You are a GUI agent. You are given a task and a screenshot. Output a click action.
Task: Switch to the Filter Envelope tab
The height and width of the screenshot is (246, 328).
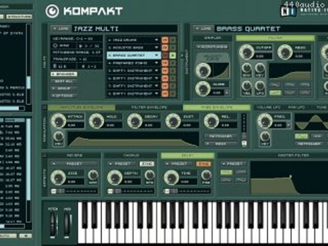(149, 107)
